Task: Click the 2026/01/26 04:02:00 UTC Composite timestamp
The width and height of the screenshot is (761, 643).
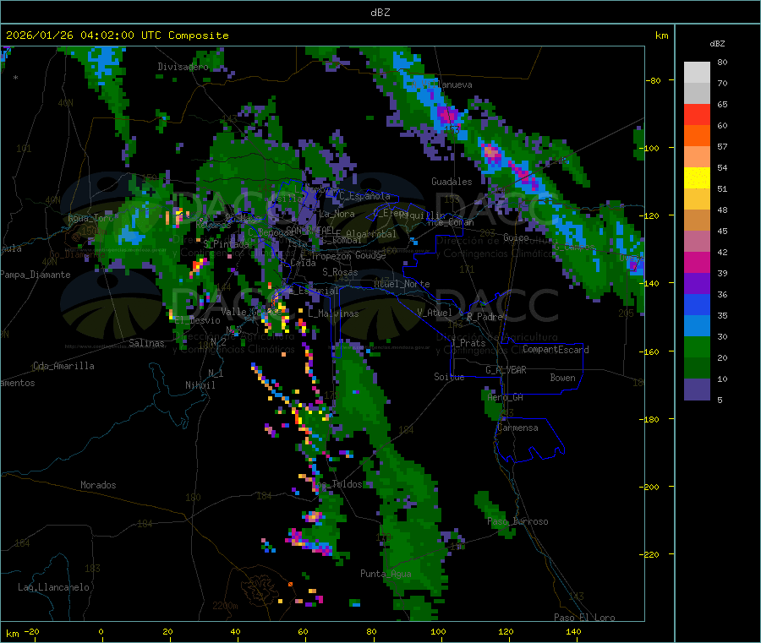Action: (x=117, y=35)
